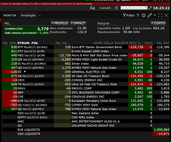Select the GE ticker

pyautogui.click(x=19, y=72)
